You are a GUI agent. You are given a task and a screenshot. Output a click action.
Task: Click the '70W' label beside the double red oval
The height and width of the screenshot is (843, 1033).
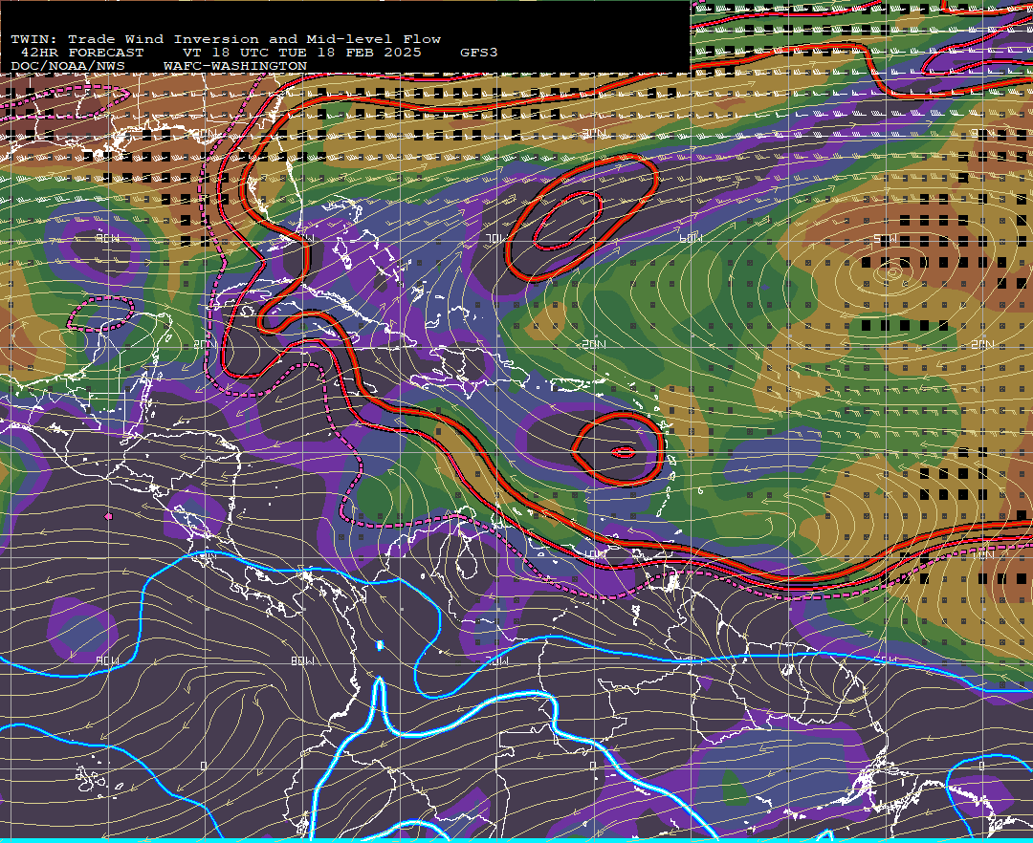[497, 238]
